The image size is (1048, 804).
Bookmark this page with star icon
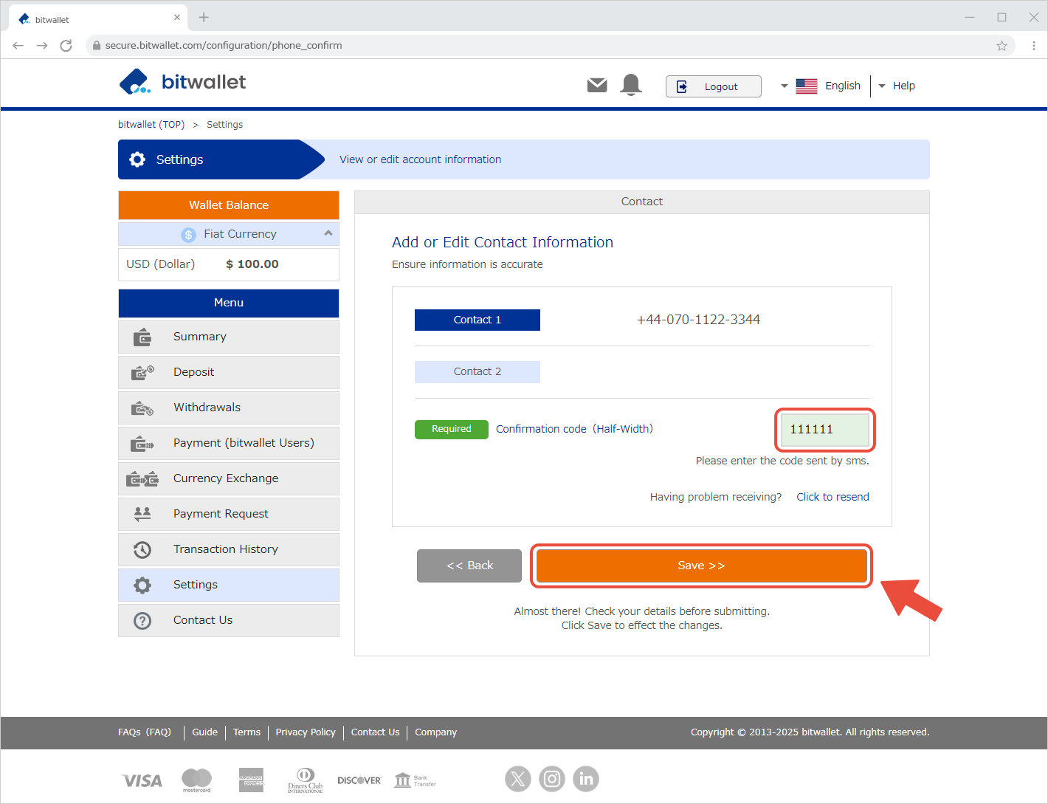tap(1002, 46)
